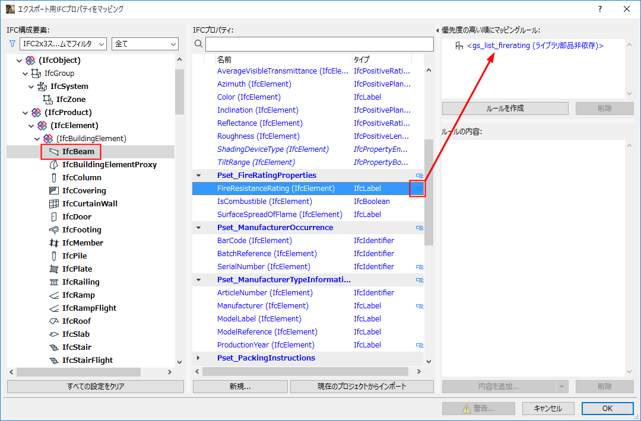
Task: Click link icon on SerialNumber row
Action: tap(420, 267)
